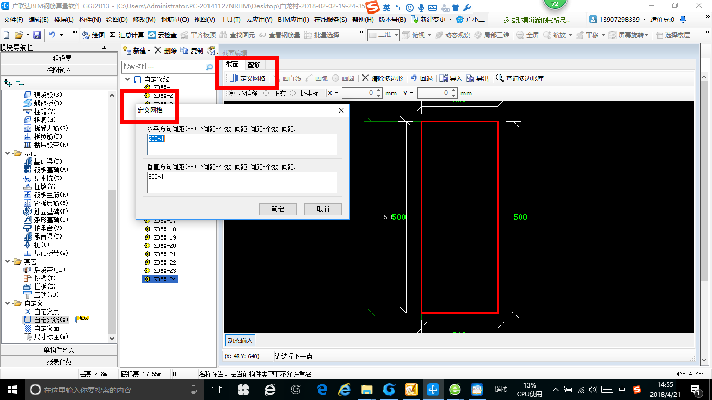Click the expand-all plus icon in navigation panel

pyautogui.click(x=7, y=82)
